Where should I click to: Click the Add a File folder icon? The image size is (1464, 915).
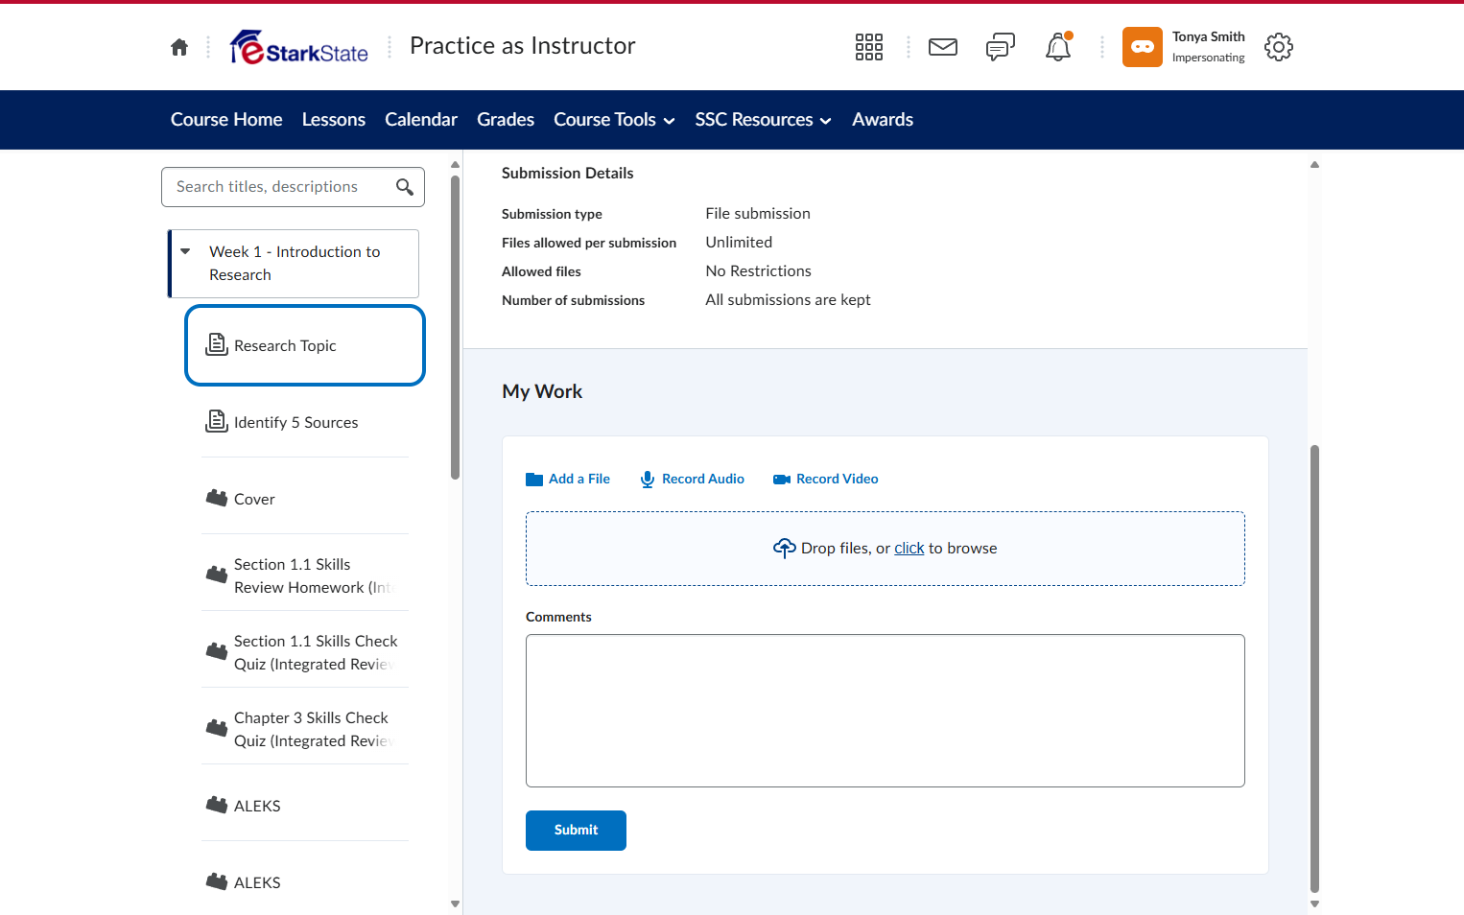click(534, 480)
